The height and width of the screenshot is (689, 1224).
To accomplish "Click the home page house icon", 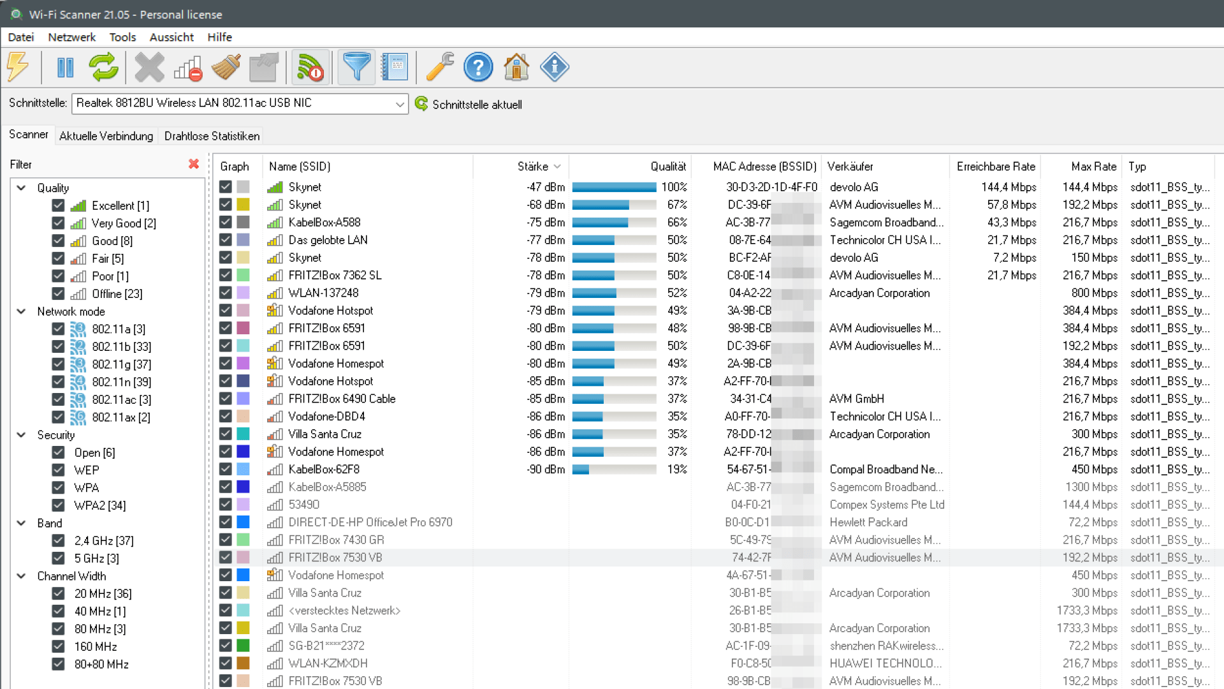I will click(516, 67).
